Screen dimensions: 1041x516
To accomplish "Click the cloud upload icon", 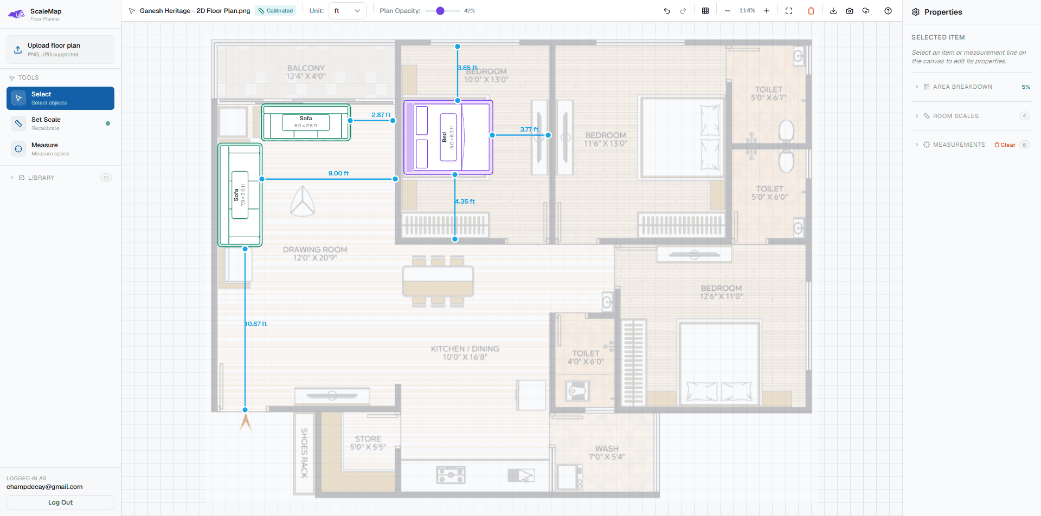I will pos(866,11).
